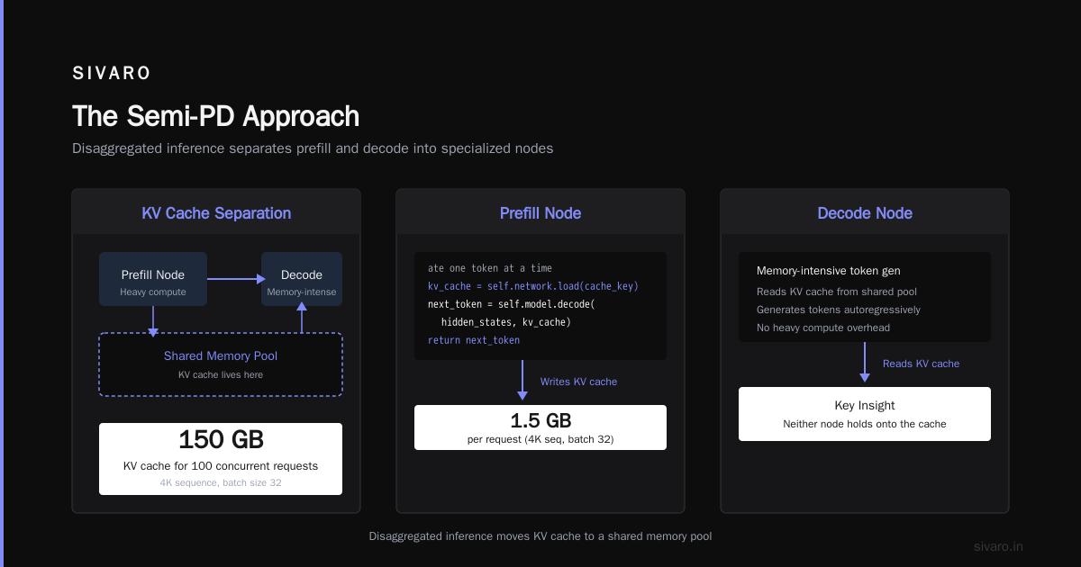Click Generates tokens autoregressively line
Viewport: 1081px width, 567px height.
click(x=839, y=310)
